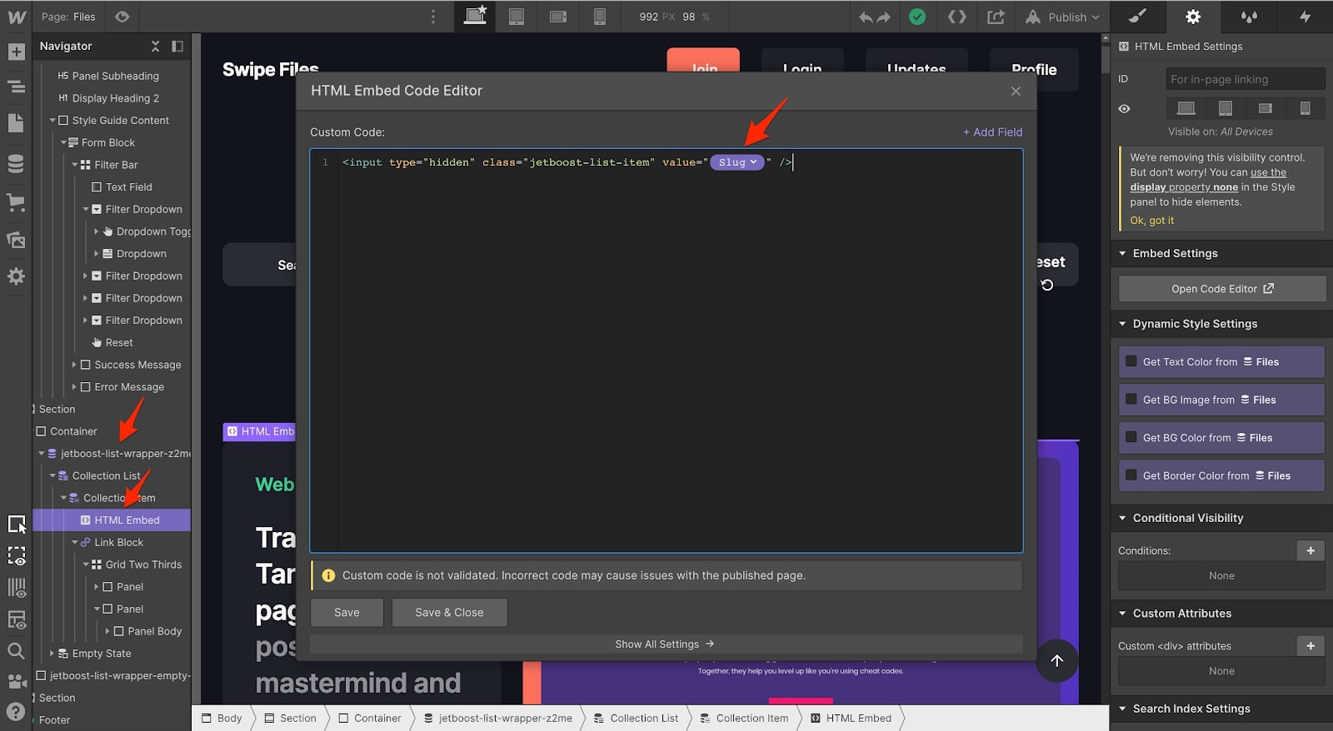Open the Publish dropdown
This screenshot has height=731, width=1333.
(x=1062, y=17)
